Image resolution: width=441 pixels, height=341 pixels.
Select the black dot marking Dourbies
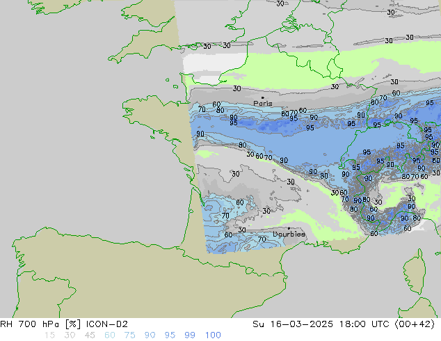289,228
